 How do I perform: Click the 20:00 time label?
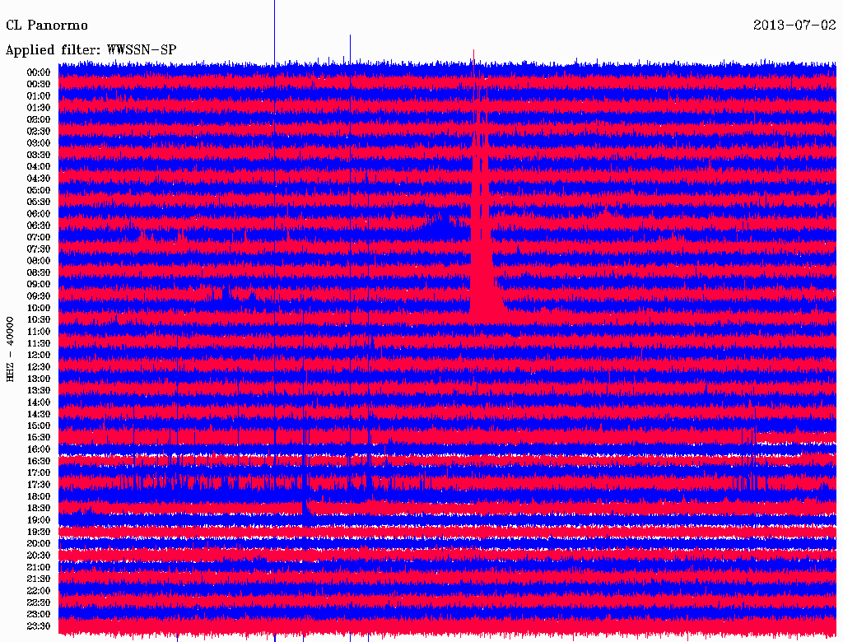[x=38, y=543]
